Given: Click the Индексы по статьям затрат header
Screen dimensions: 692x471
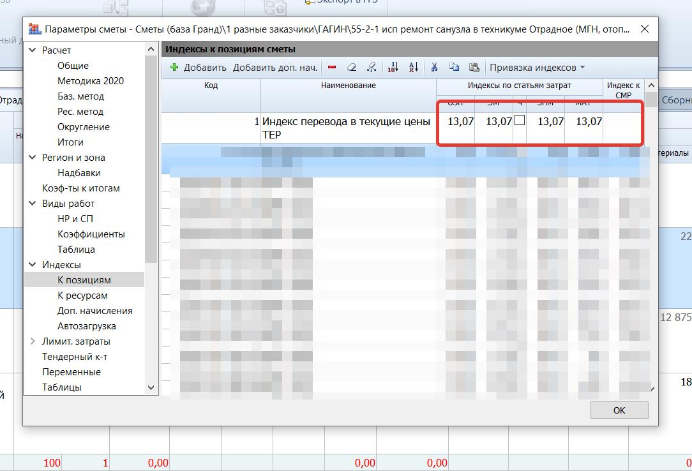Looking at the screenshot, I should tap(520, 86).
